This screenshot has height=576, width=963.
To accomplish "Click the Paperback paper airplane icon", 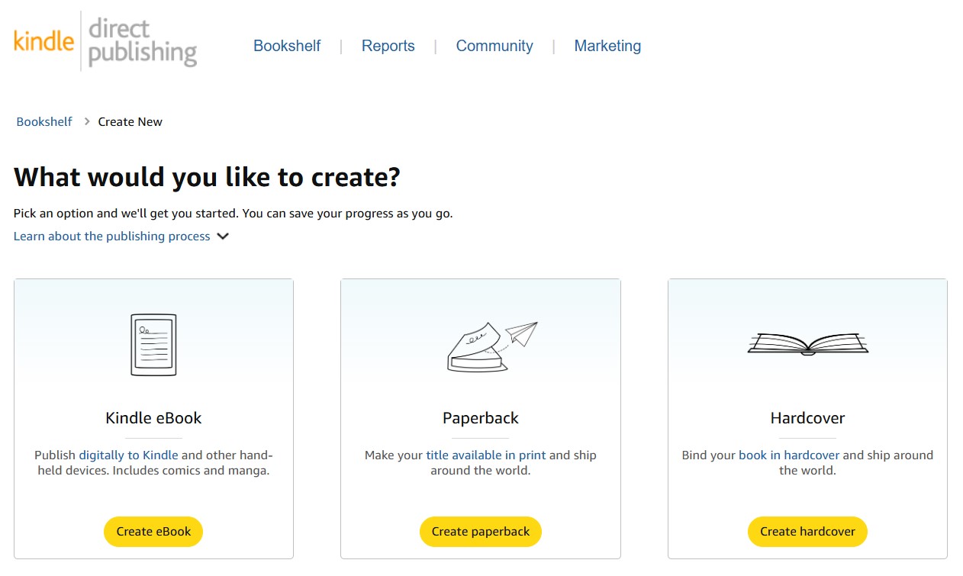I will (x=522, y=333).
